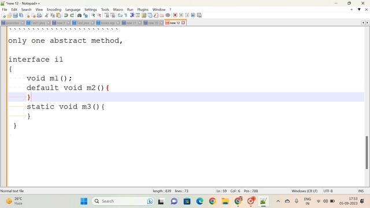Open the Macro menu

(x=118, y=9)
